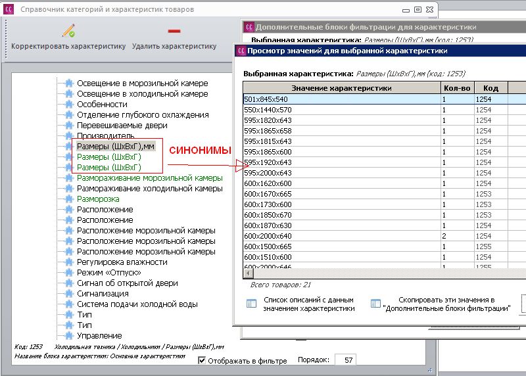Select tree item Размеры (ШхВхГ),мм
Image resolution: width=526 pixels, height=376 pixels.
[116, 146]
